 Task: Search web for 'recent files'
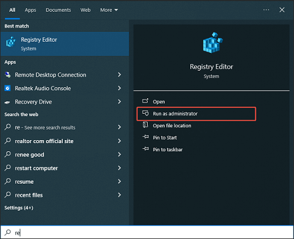29,195
